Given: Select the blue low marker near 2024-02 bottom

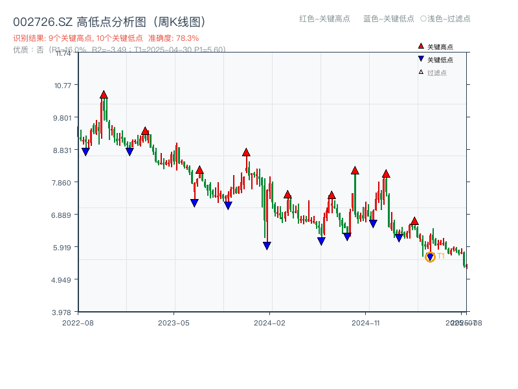Looking at the screenshot, I should 267,244.
